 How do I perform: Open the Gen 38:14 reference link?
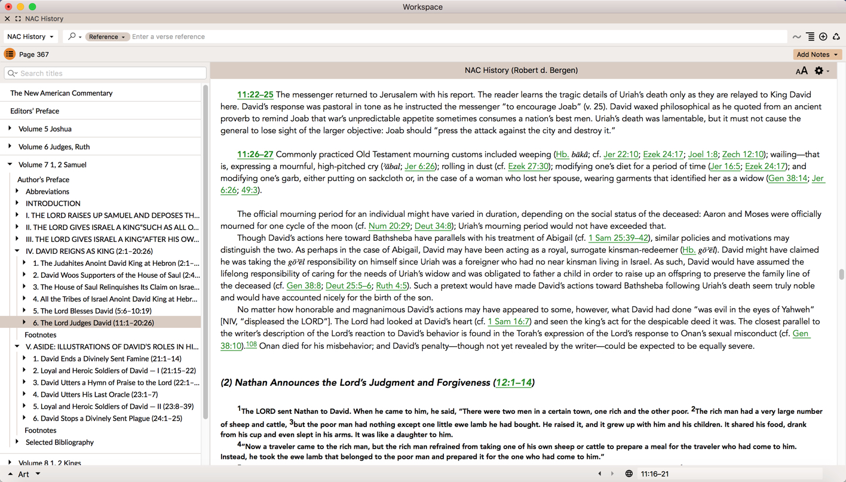[x=788, y=178]
